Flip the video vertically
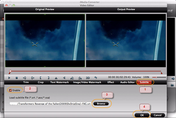Image resolution: width=176 pixels, height=118 pixels. coord(64,78)
